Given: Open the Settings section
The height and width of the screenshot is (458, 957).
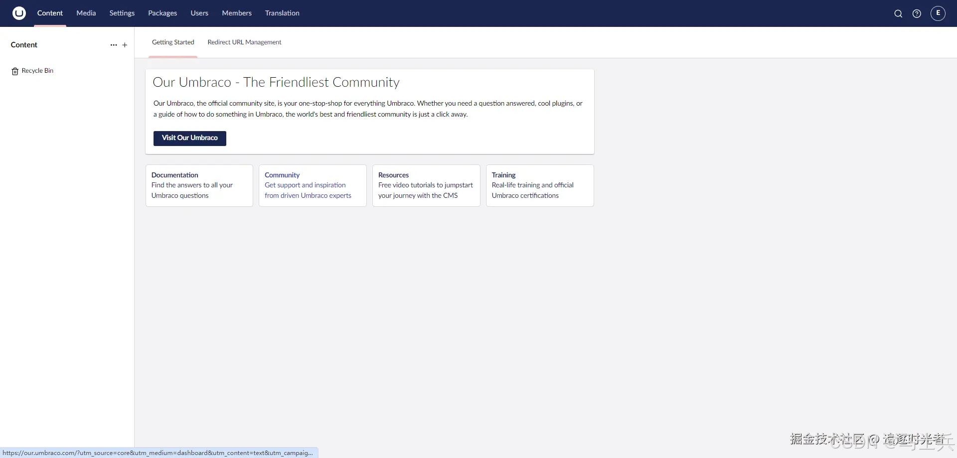Looking at the screenshot, I should coord(122,13).
